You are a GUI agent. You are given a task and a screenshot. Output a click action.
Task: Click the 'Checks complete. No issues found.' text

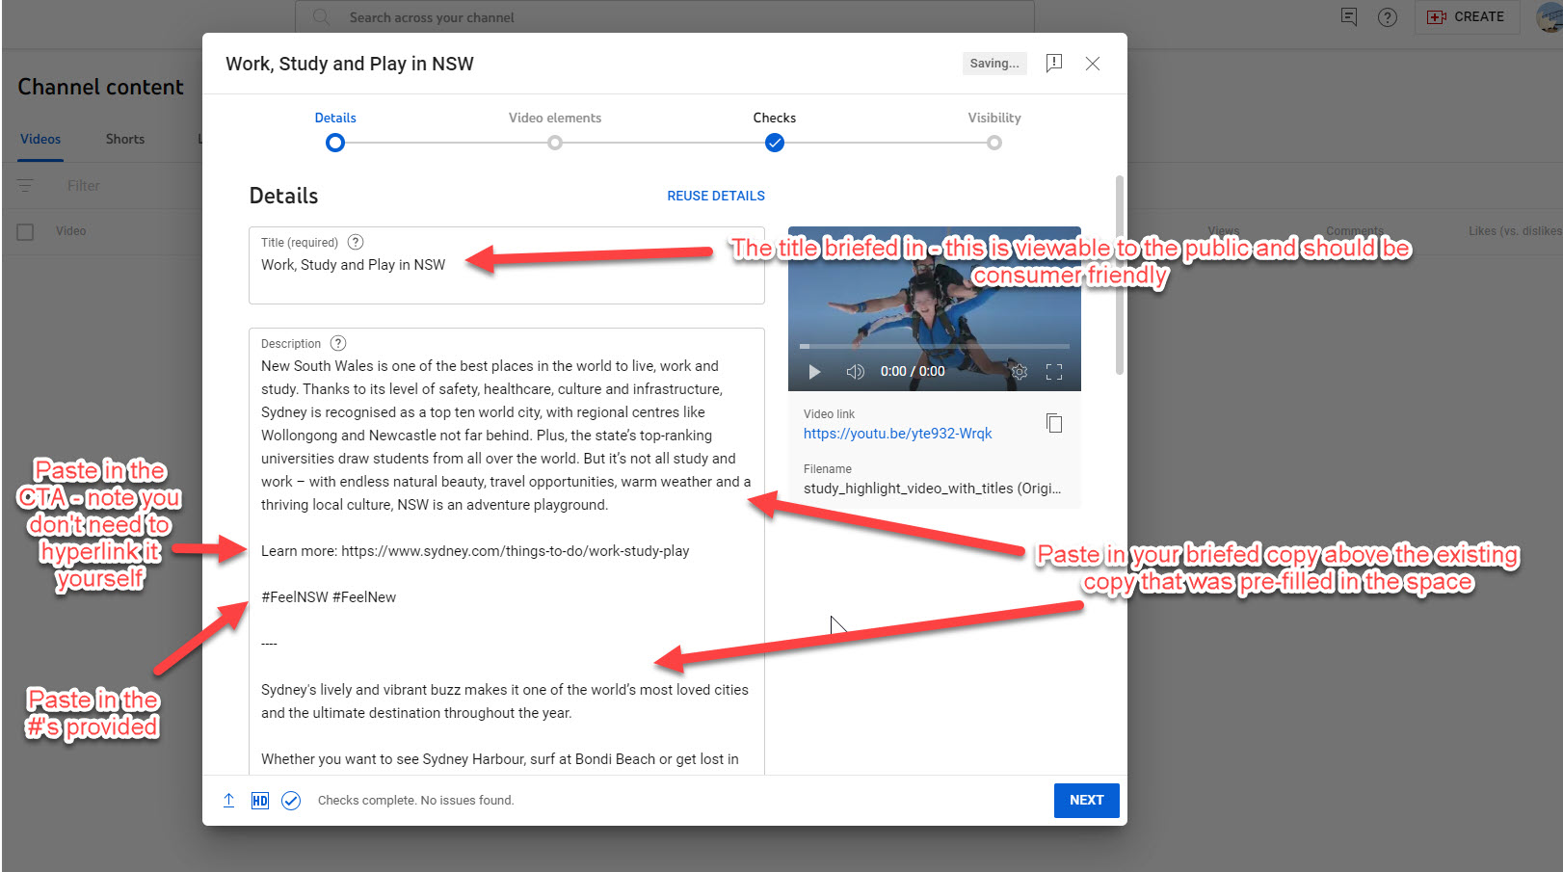point(416,801)
